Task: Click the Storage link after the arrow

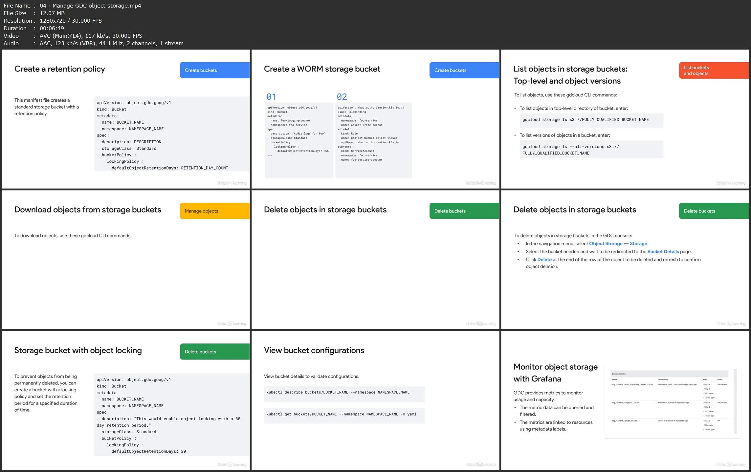Action: point(638,243)
